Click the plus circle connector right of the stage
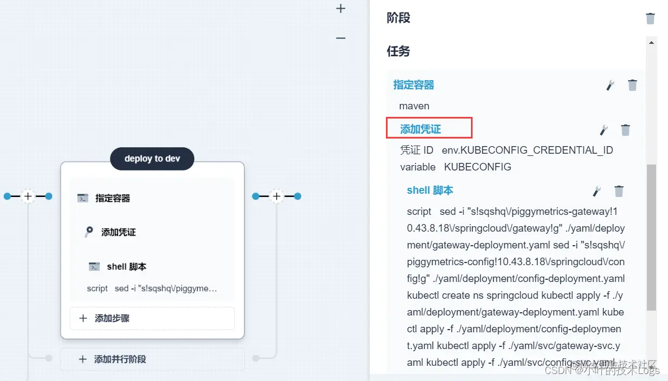The height and width of the screenshot is (381, 668). [x=277, y=196]
